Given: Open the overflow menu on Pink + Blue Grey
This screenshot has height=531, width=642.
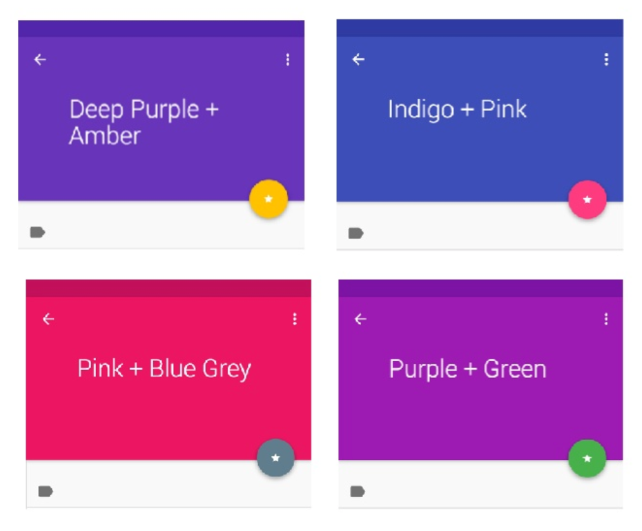Looking at the screenshot, I should pyautogui.click(x=295, y=318).
